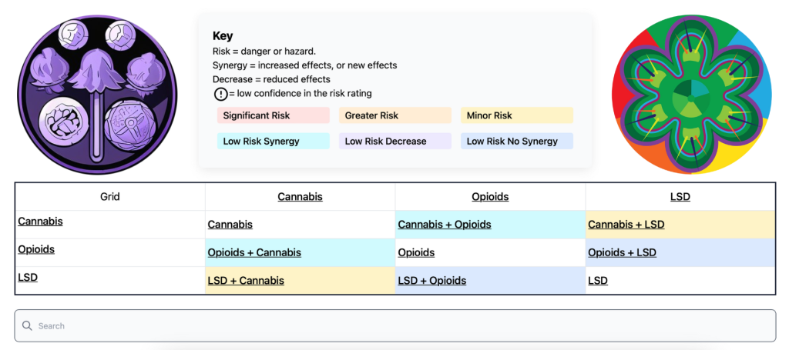Click the search magnifier icon

(28, 326)
